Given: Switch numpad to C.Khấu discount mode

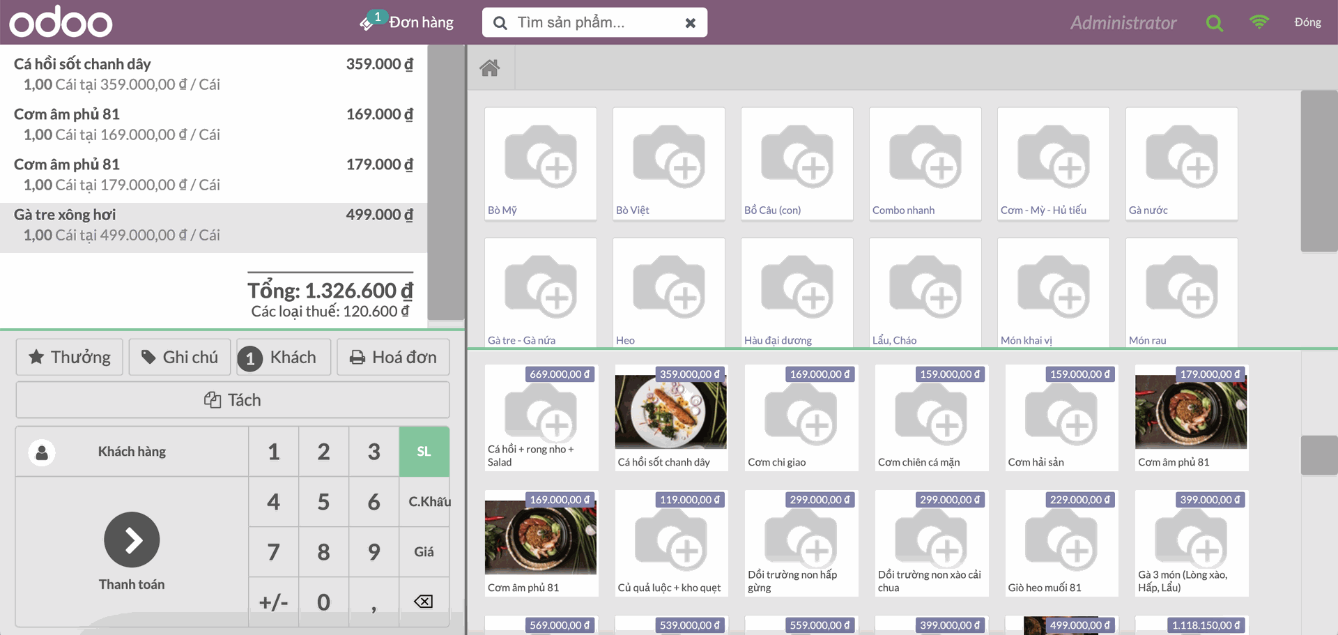Looking at the screenshot, I should click(x=424, y=501).
